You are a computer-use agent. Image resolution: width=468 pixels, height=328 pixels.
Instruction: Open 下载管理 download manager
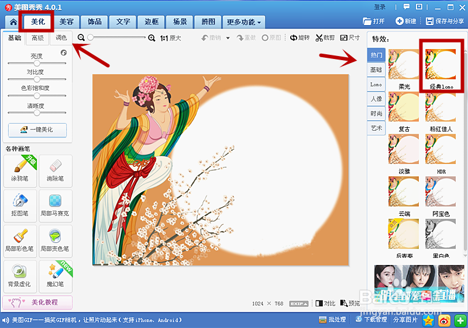pyautogui.click(x=371, y=320)
